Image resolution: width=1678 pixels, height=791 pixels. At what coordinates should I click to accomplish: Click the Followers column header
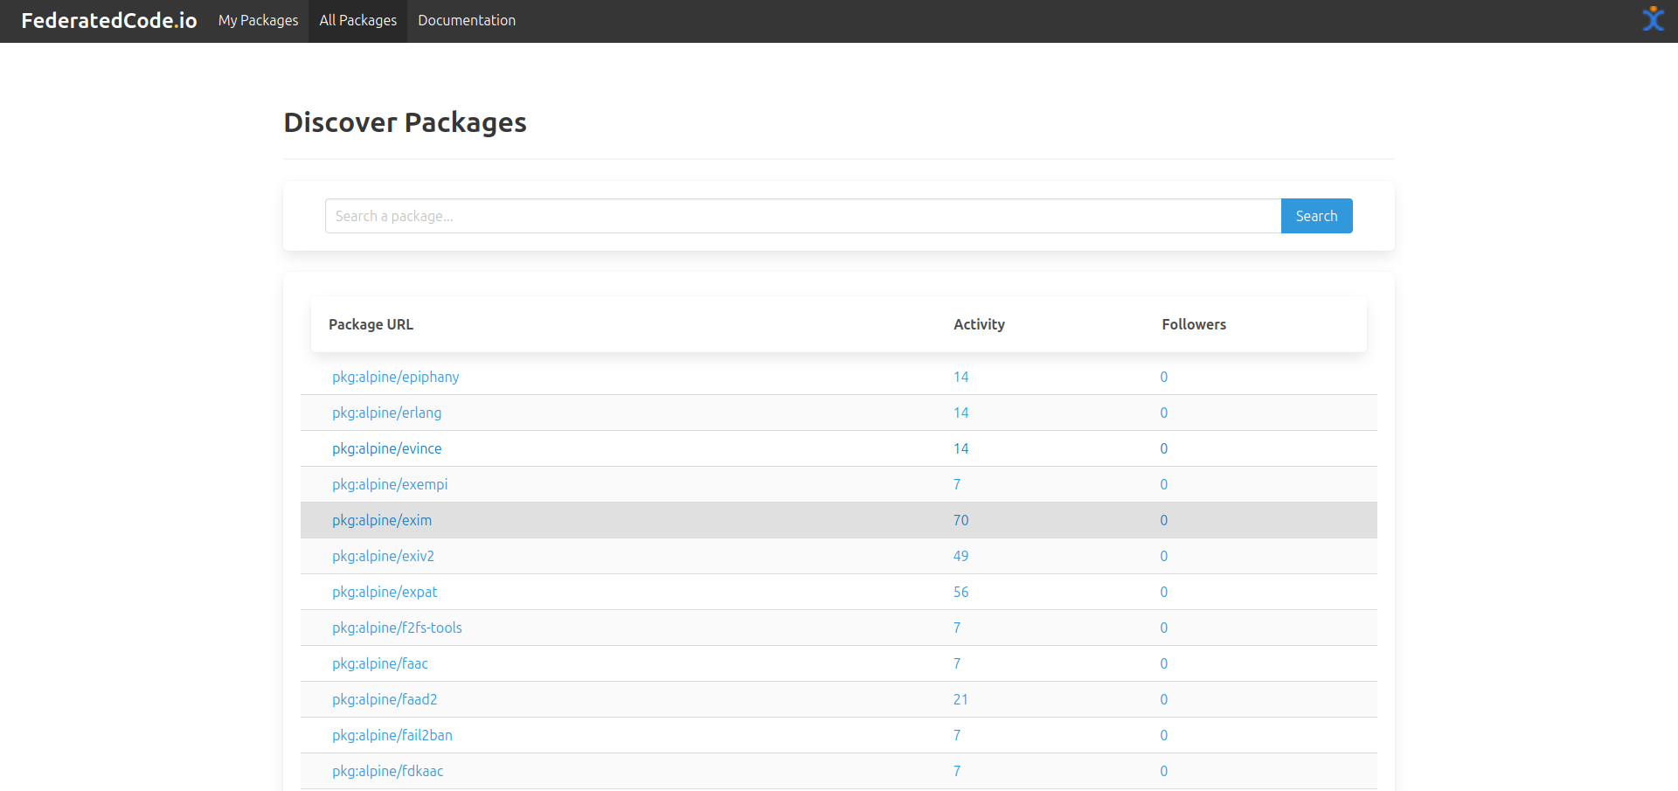pyautogui.click(x=1194, y=324)
